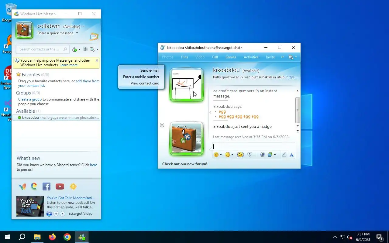
Task: Open the chat window show menu icon
Action: pos(291,57)
